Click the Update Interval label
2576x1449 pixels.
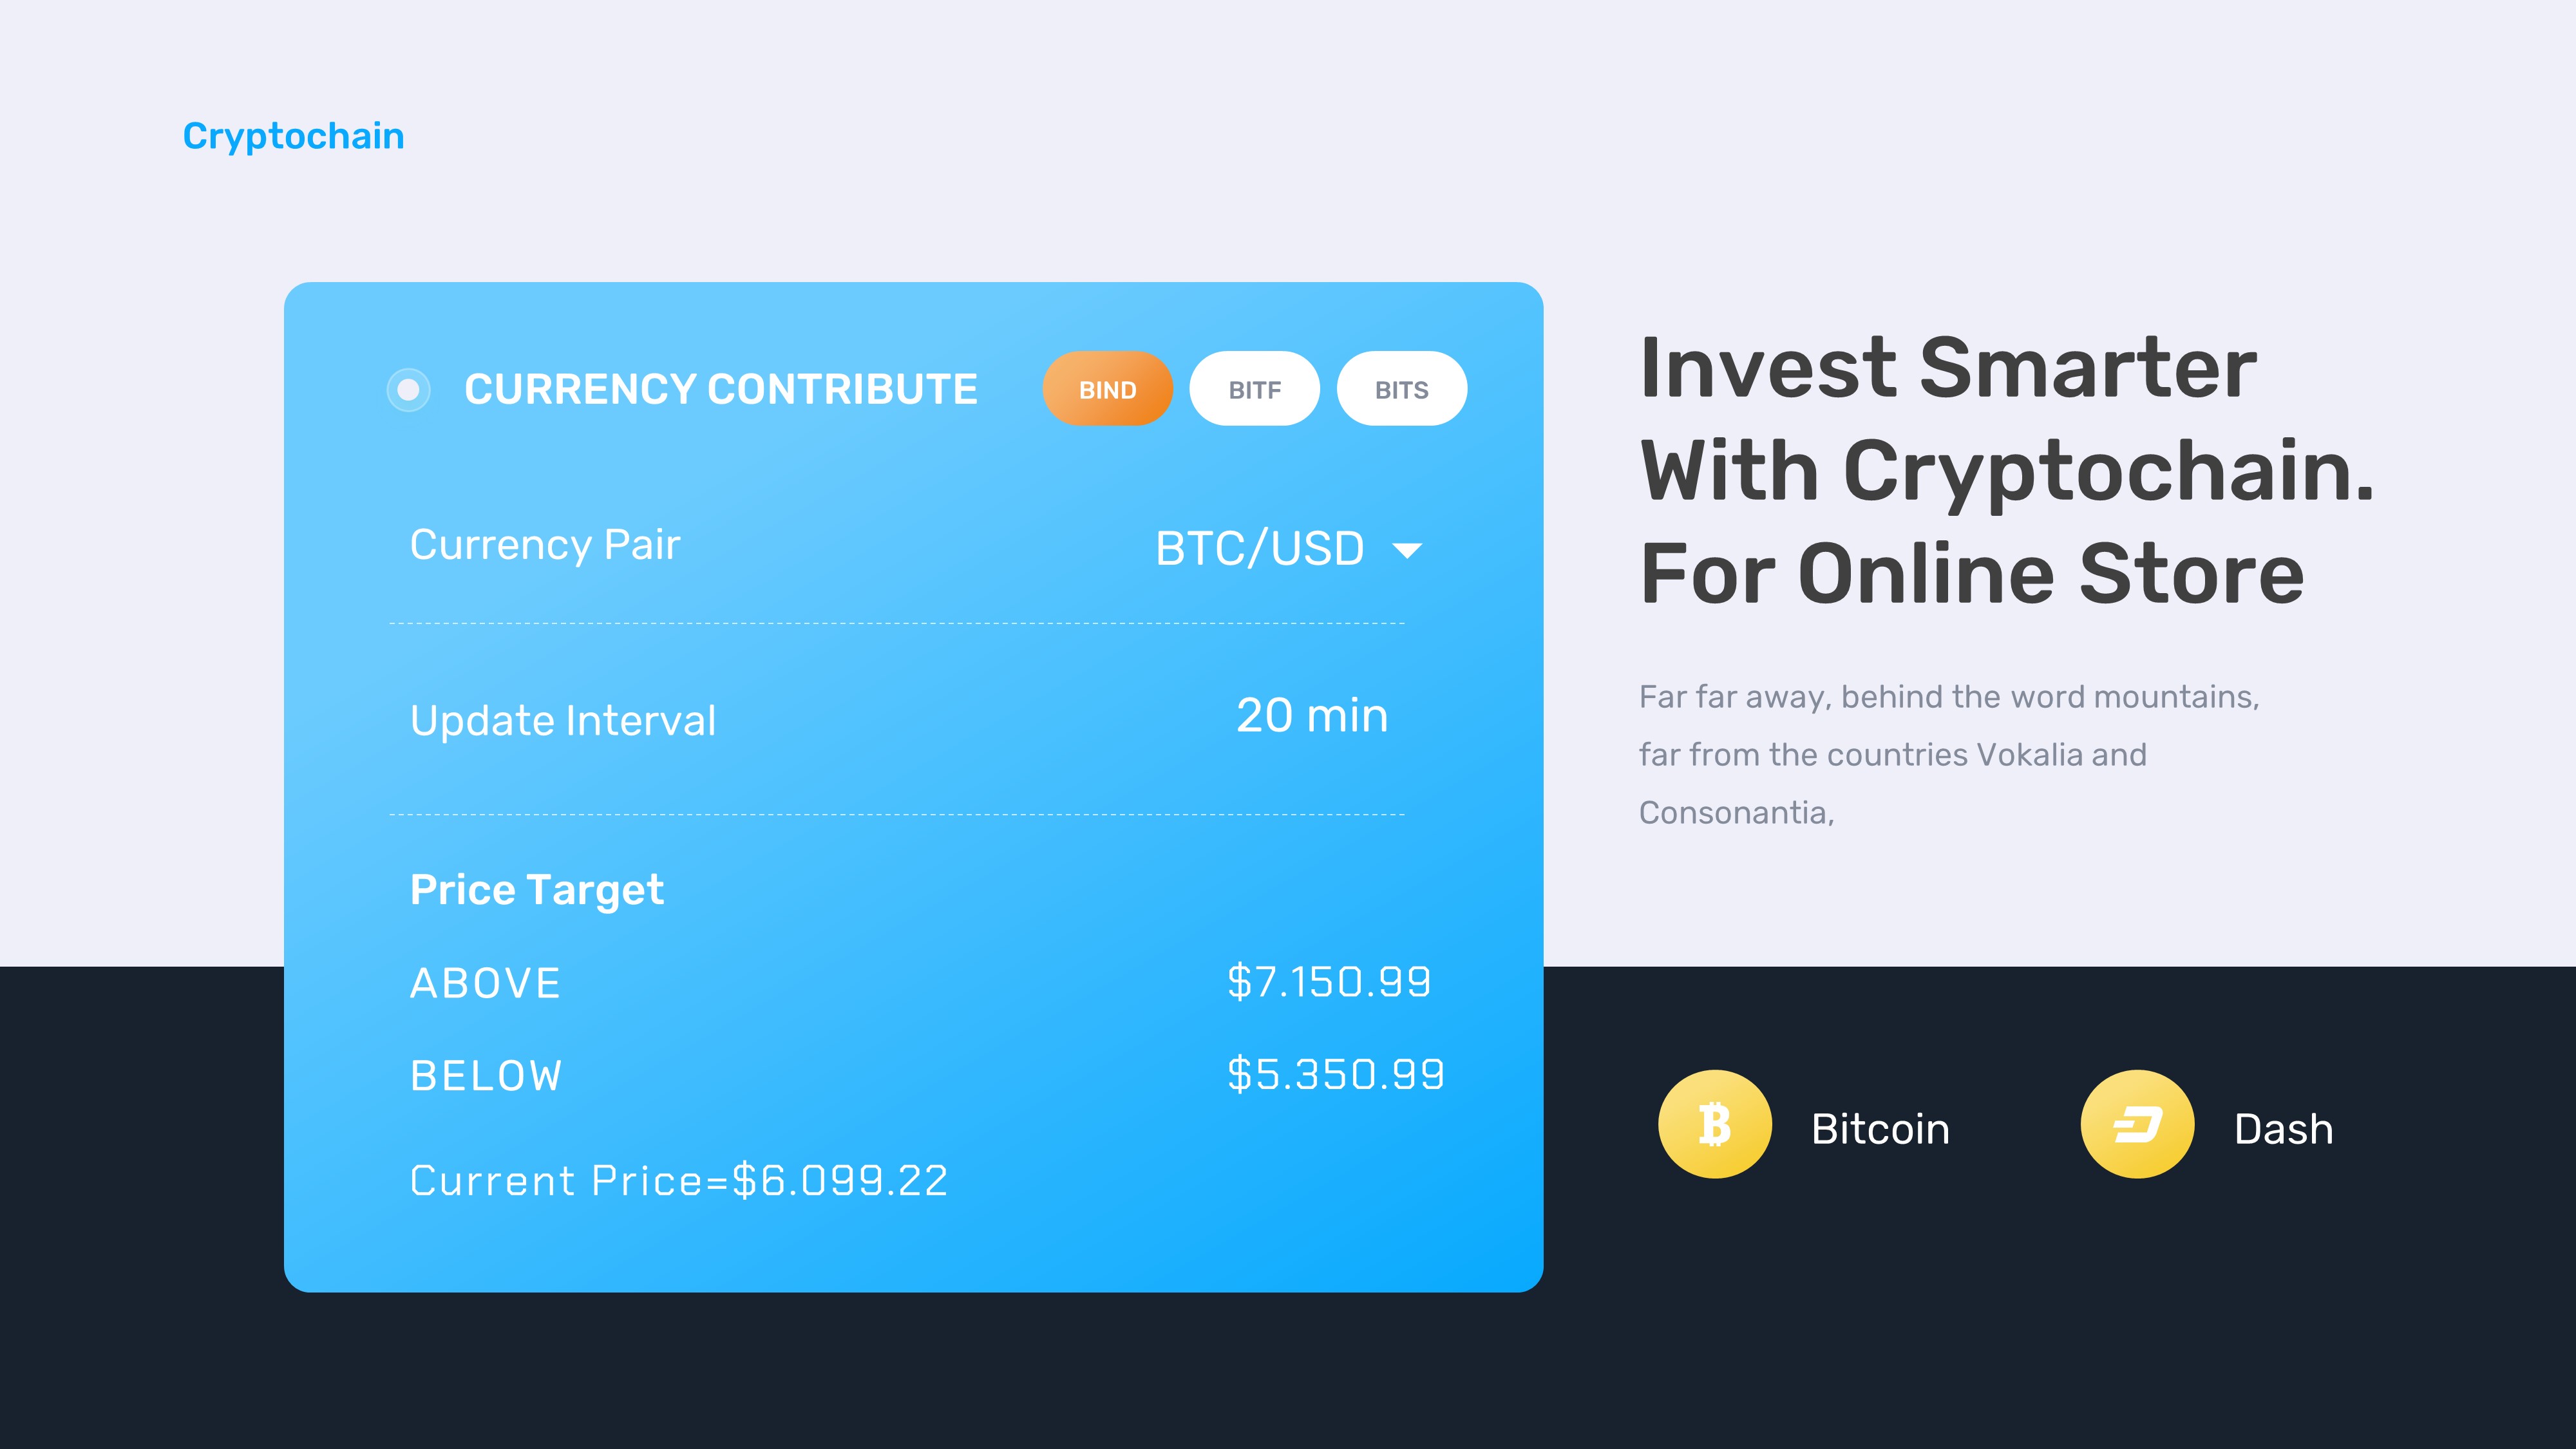click(x=563, y=721)
